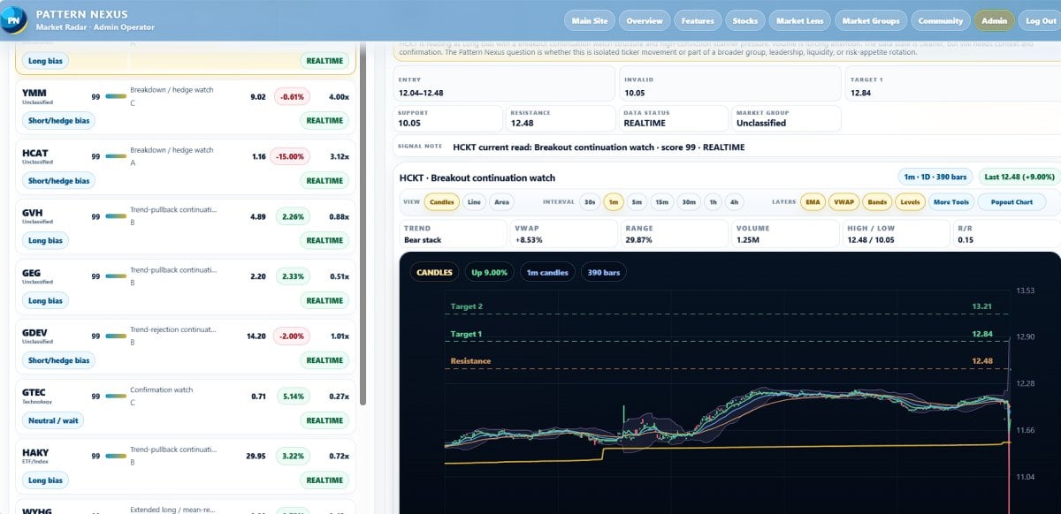Click the 1m · 1D · 390 bars pill

(x=935, y=177)
